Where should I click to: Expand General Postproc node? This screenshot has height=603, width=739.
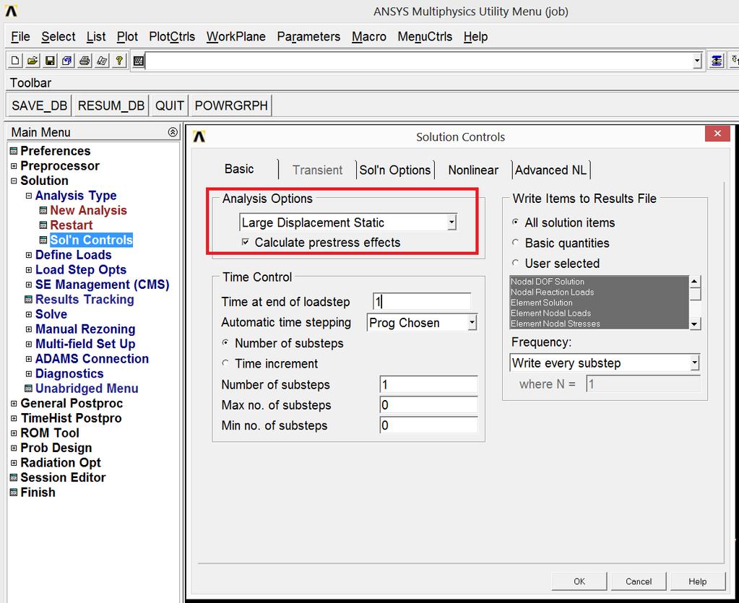pos(14,403)
